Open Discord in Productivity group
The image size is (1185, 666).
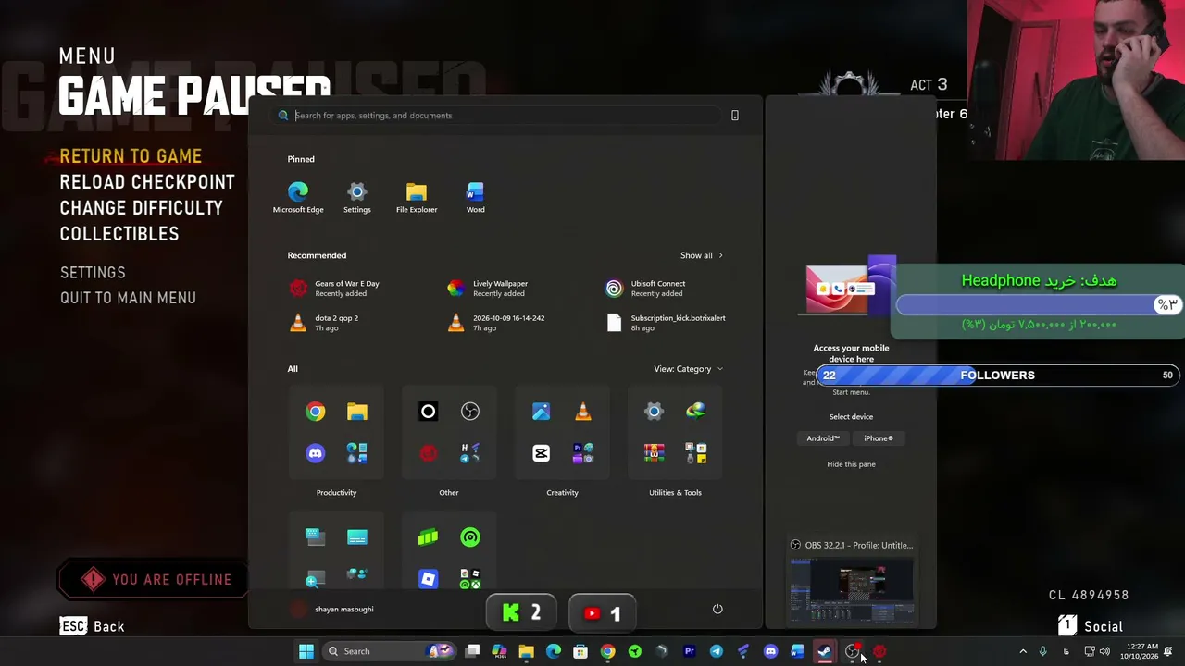coord(316,453)
